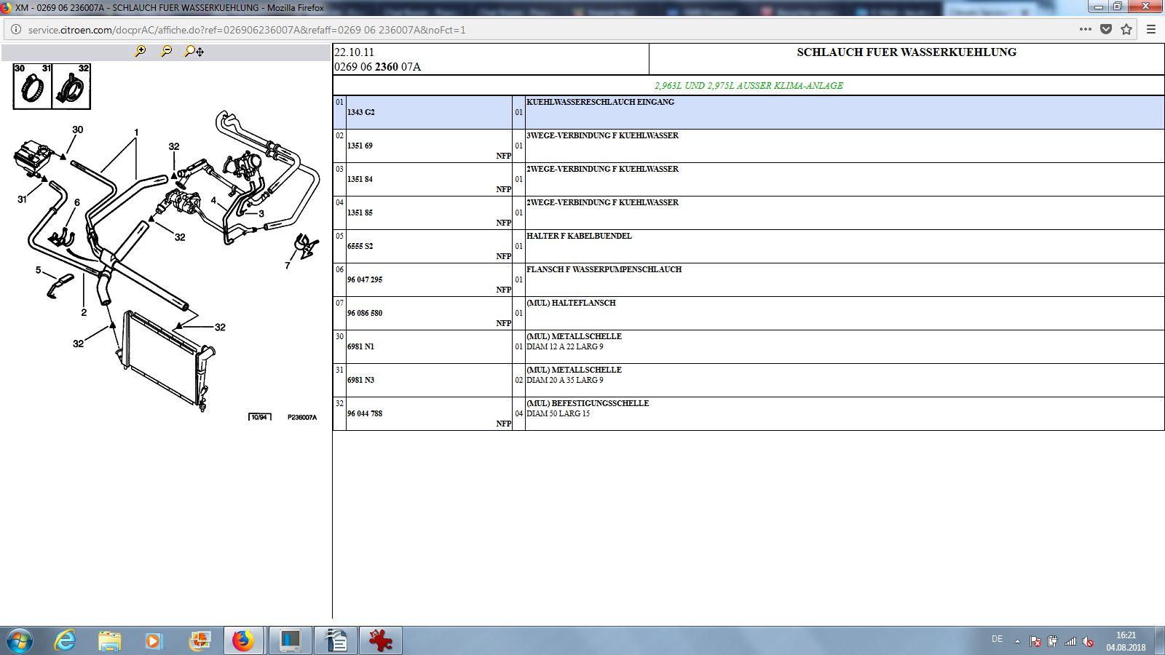Open the document writer taskbar icon
This screenshot has width=1165, height=655.
(336, 640)
